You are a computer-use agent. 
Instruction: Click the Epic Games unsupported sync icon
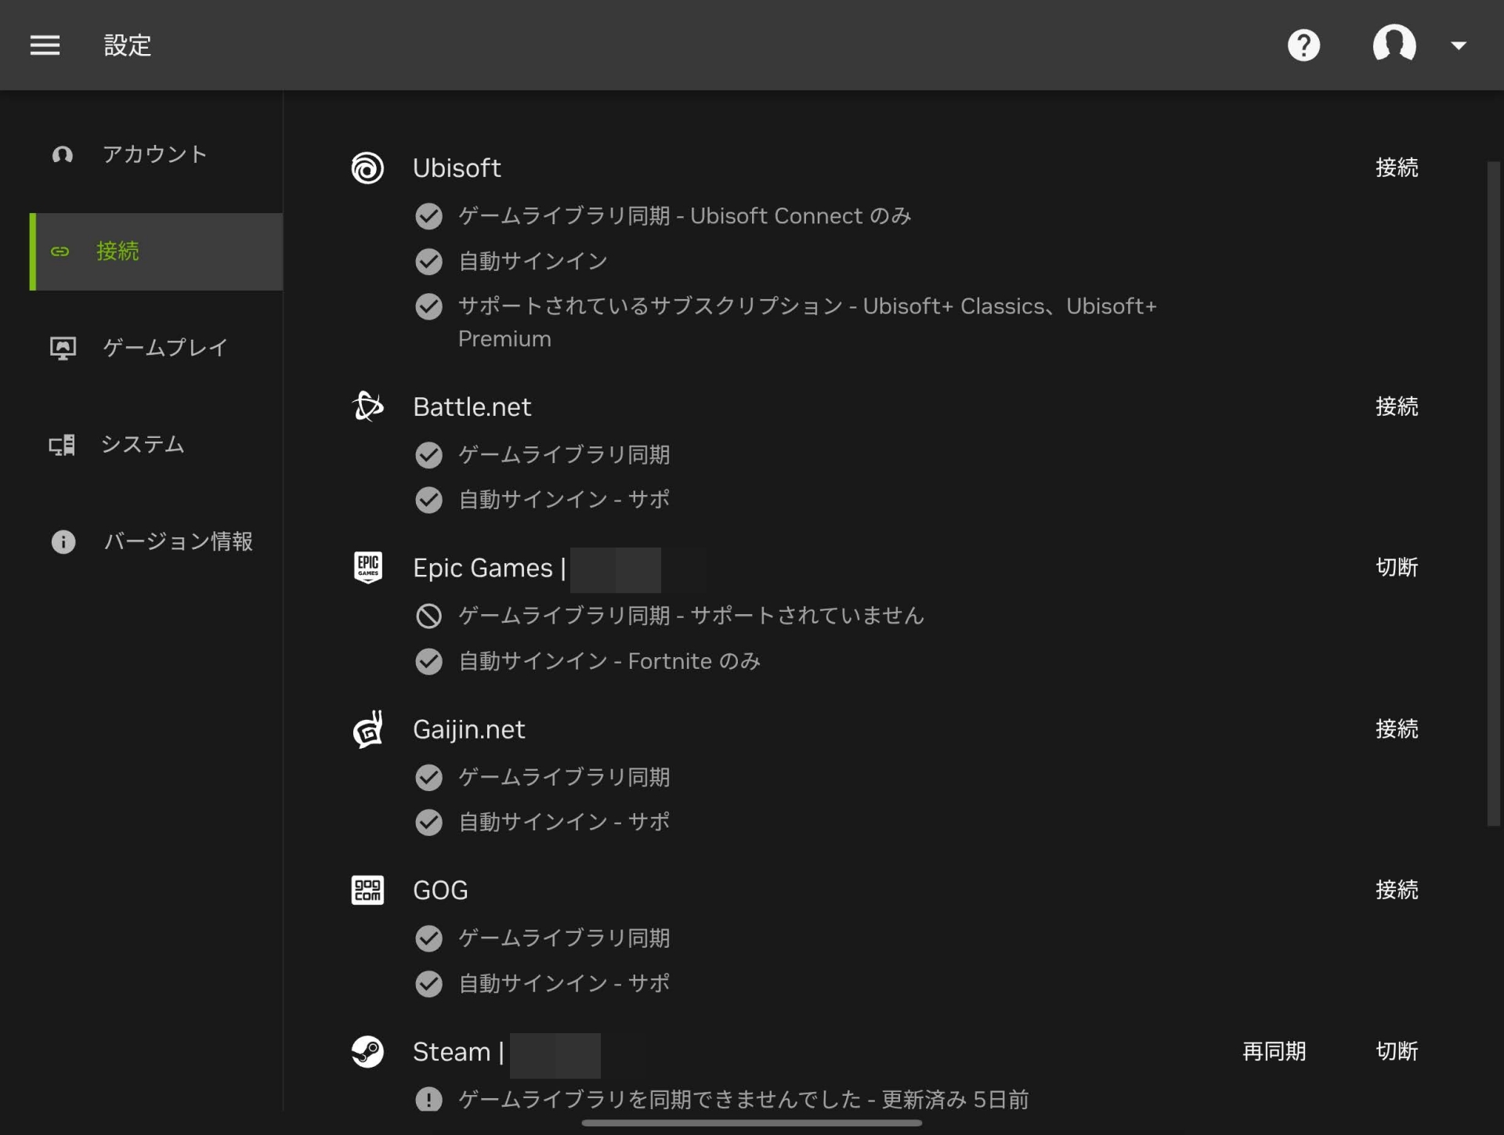[428, 616]
